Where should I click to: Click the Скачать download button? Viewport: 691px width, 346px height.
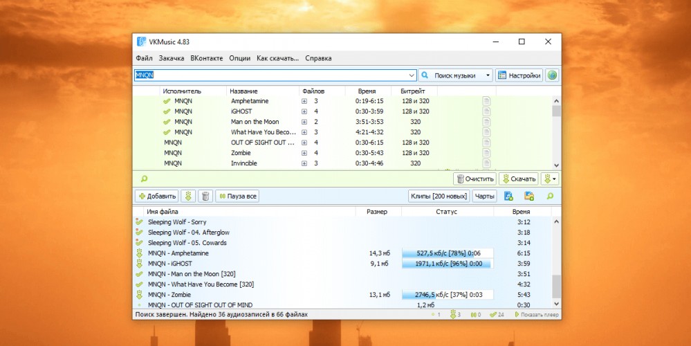tap(519, 179)
